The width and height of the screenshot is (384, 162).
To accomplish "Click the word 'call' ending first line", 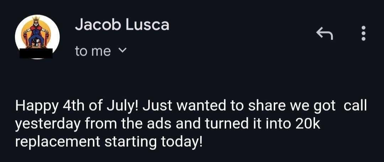I will point(356,107).
